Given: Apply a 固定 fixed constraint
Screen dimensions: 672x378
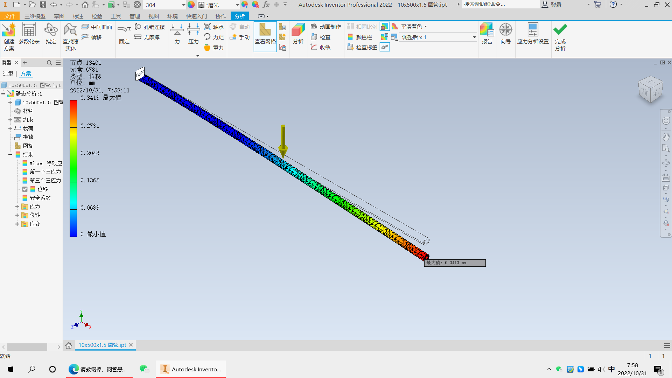Looking at the screenshot, I should click(124, 34).
